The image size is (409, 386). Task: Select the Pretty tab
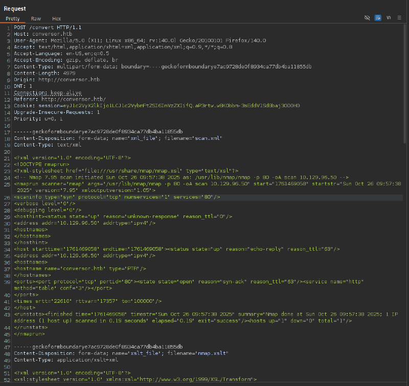13,18
